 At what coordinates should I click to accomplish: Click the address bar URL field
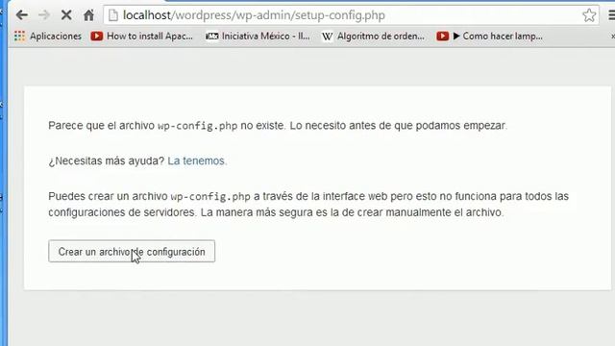(x=351, y=15)
